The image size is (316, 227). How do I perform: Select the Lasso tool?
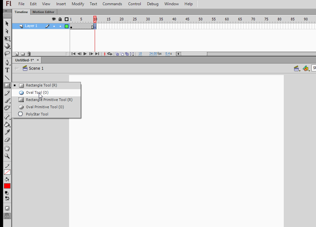(x=7, y=54)
